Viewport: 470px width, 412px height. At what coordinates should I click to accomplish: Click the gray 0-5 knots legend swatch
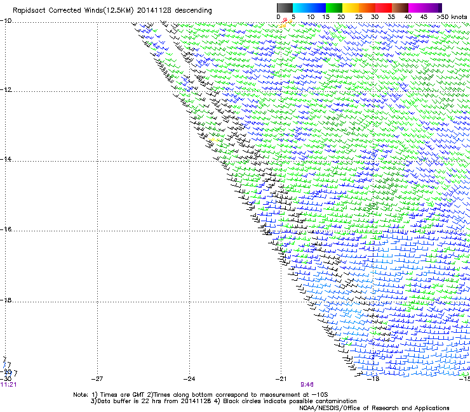tap(285, 8)
